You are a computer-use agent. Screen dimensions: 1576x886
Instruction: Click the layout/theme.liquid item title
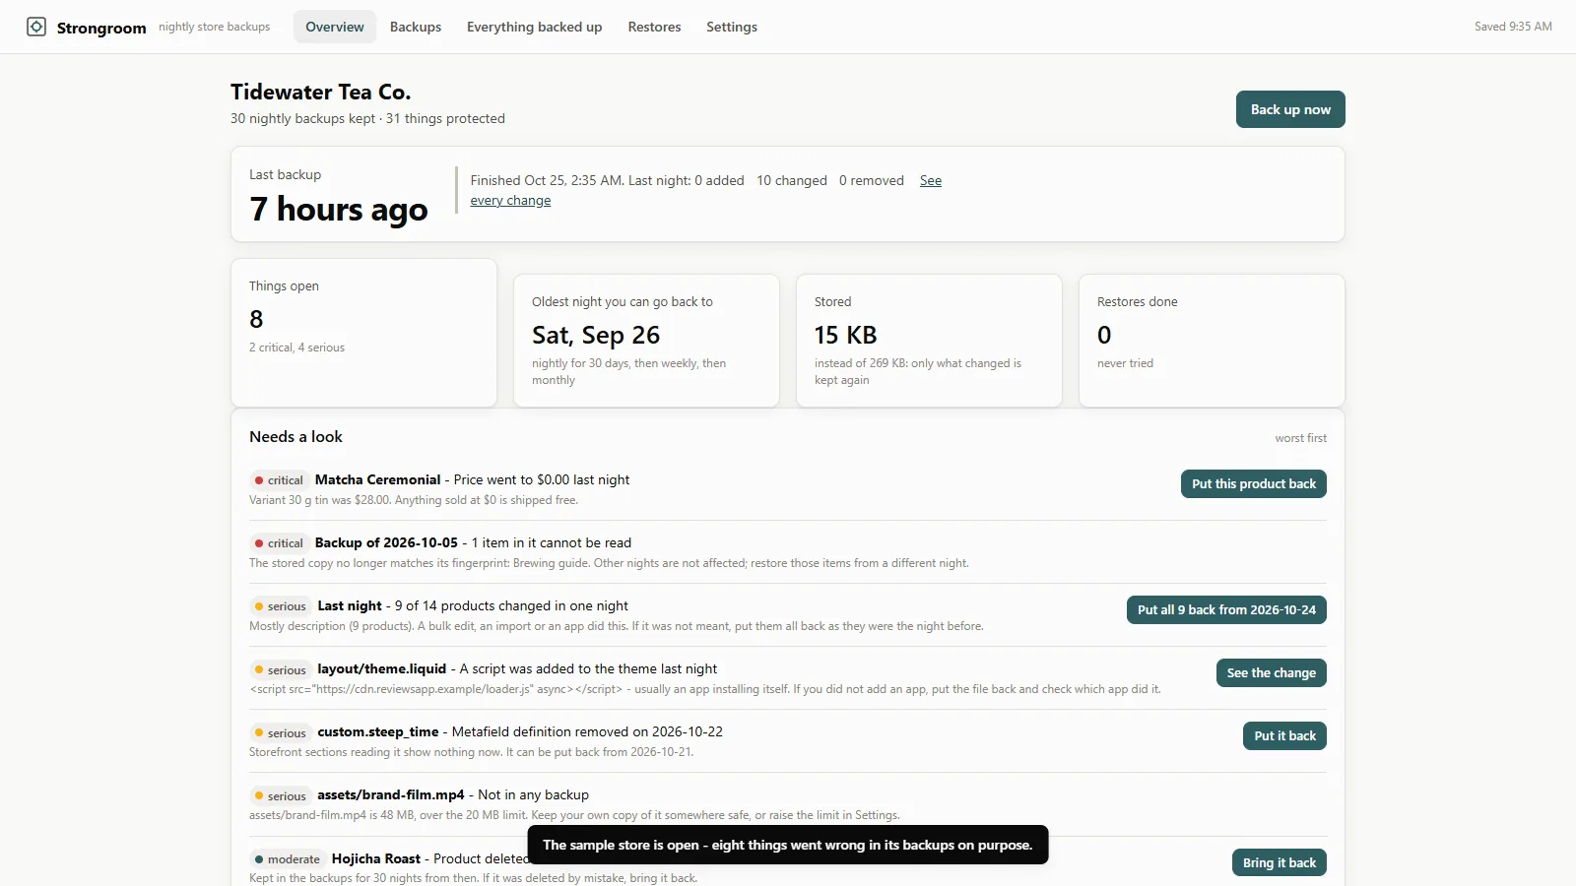[381, 668]
